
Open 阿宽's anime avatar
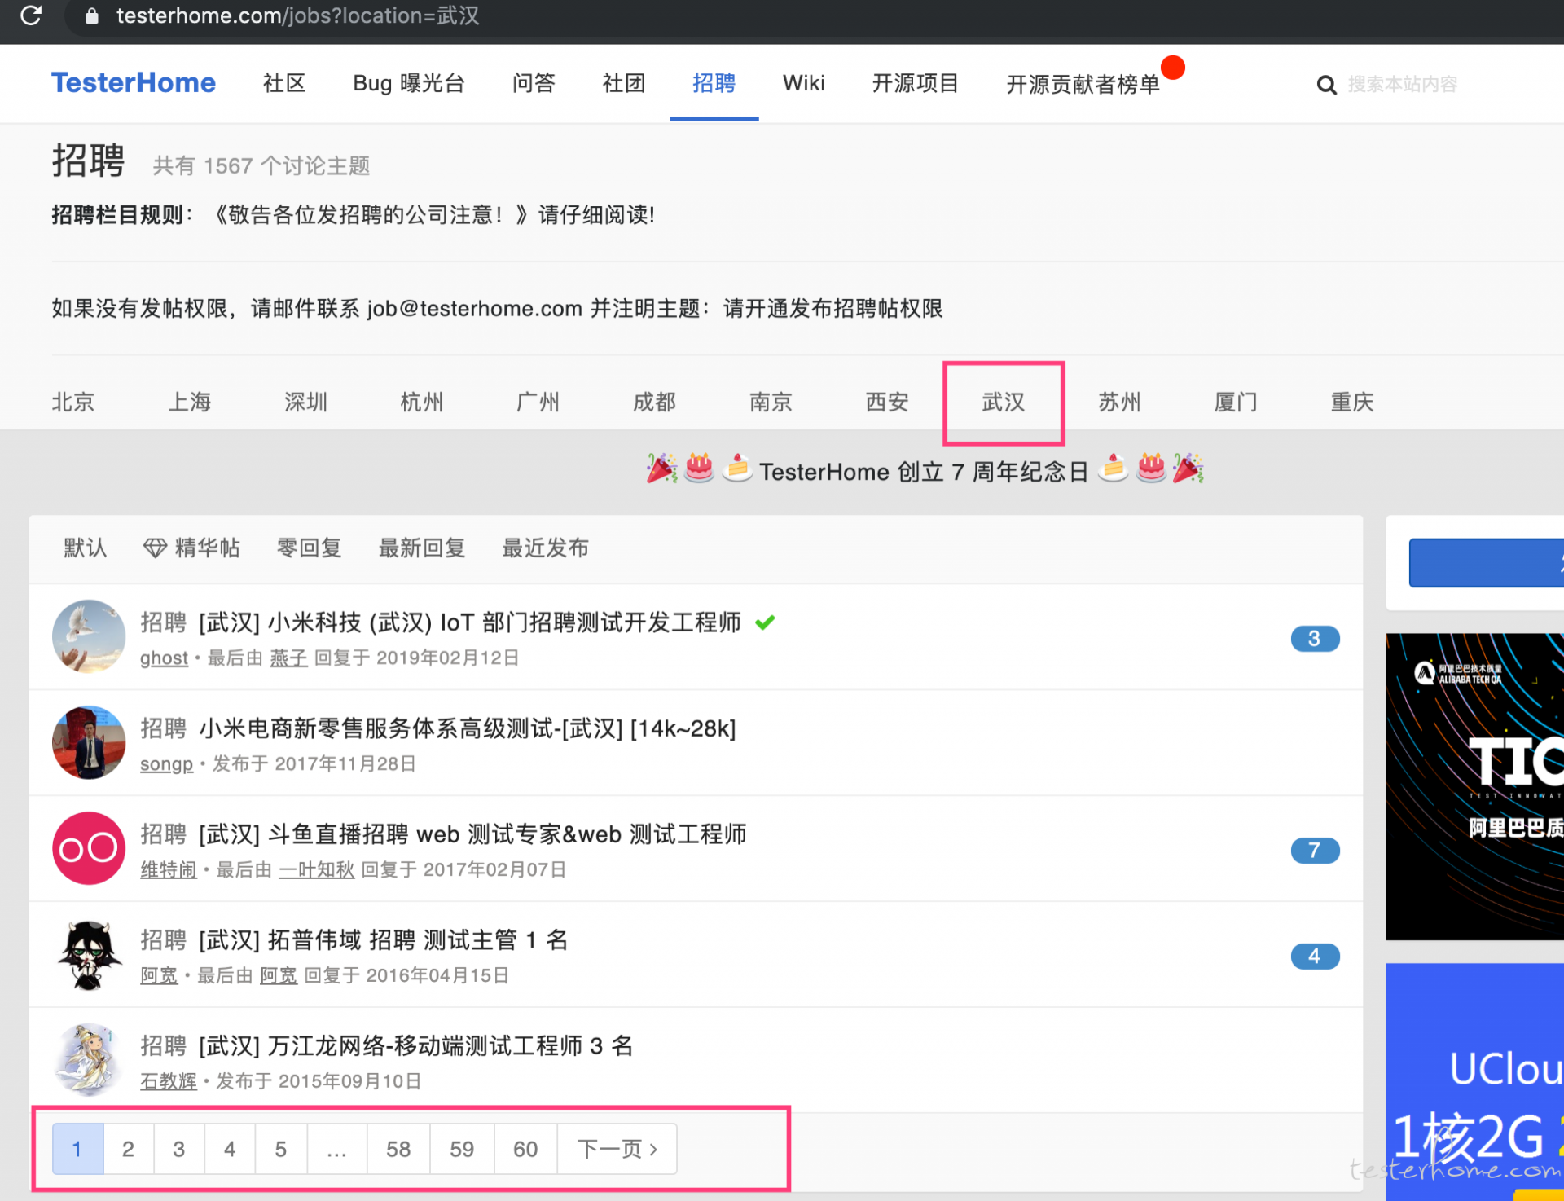pos(89,954)
